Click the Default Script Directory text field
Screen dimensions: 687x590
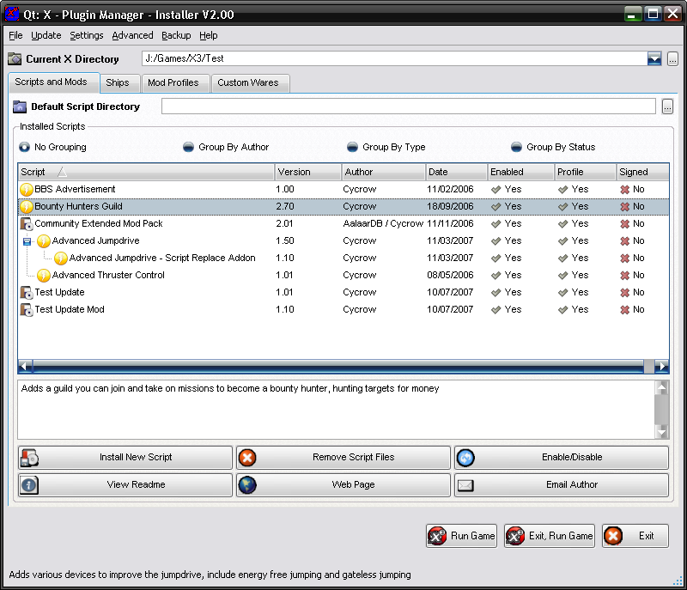pos(408,106)
